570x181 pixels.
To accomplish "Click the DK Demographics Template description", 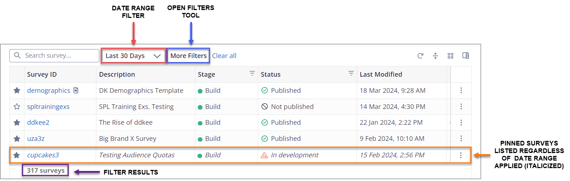I will pyautogui.click(x=141, y=91).
